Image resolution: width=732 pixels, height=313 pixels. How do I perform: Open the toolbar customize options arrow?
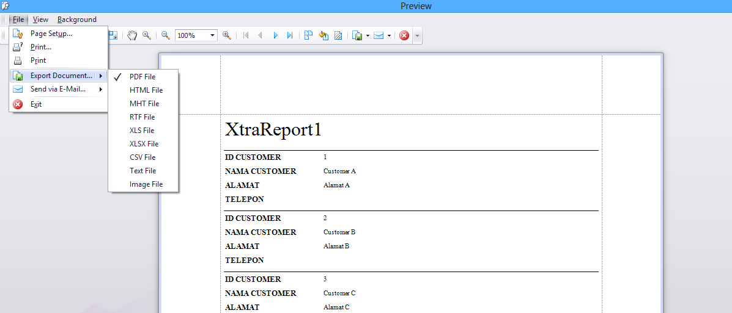click(x=417, y=35)
